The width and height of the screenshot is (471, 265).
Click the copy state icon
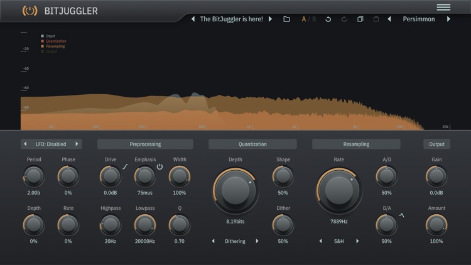tap(360, 19)
